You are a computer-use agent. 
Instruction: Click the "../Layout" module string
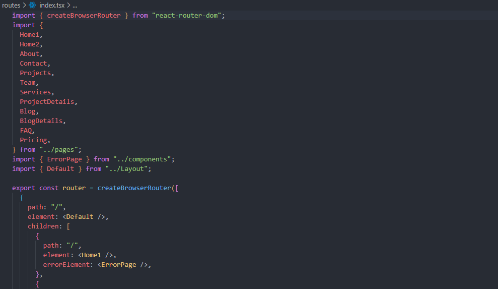point(126,168)
